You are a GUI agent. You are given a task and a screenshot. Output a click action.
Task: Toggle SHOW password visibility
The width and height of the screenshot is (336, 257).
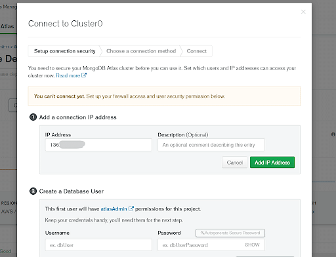(x=252, y=245)
